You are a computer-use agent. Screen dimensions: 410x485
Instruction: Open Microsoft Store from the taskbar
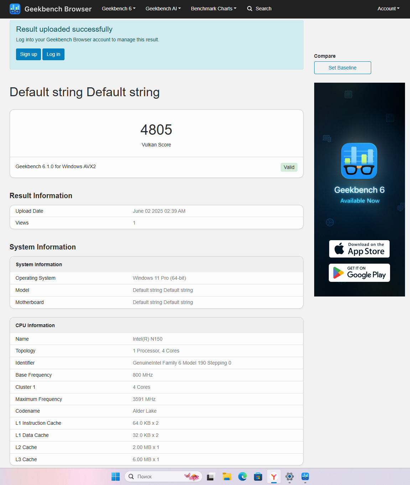click(258, 476)
